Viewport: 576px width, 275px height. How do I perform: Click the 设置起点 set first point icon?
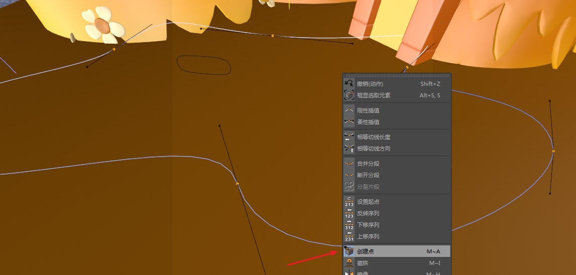click(349, 202)
